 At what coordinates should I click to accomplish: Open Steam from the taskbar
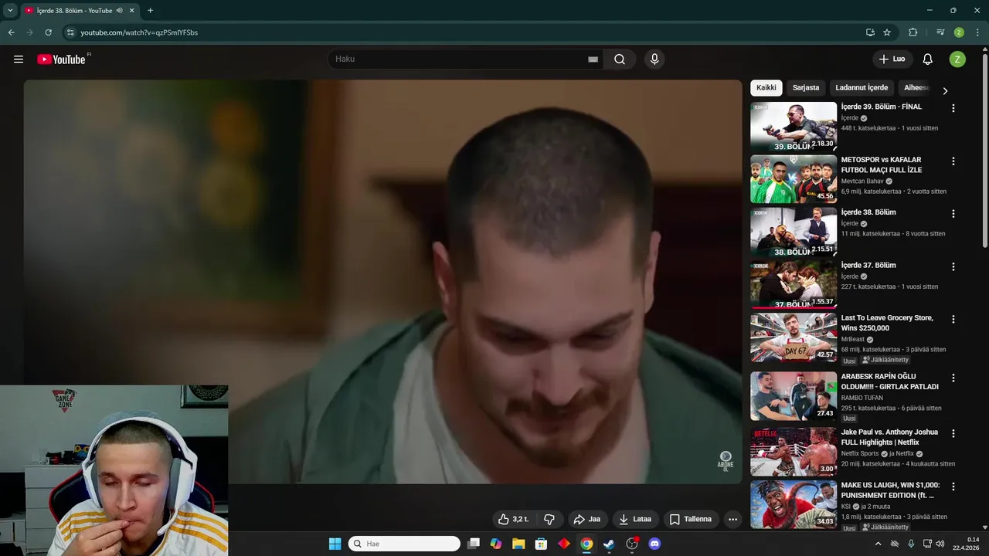(x=609, y=544)
